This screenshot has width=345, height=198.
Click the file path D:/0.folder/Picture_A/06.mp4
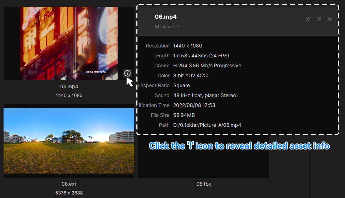point(207,125)
